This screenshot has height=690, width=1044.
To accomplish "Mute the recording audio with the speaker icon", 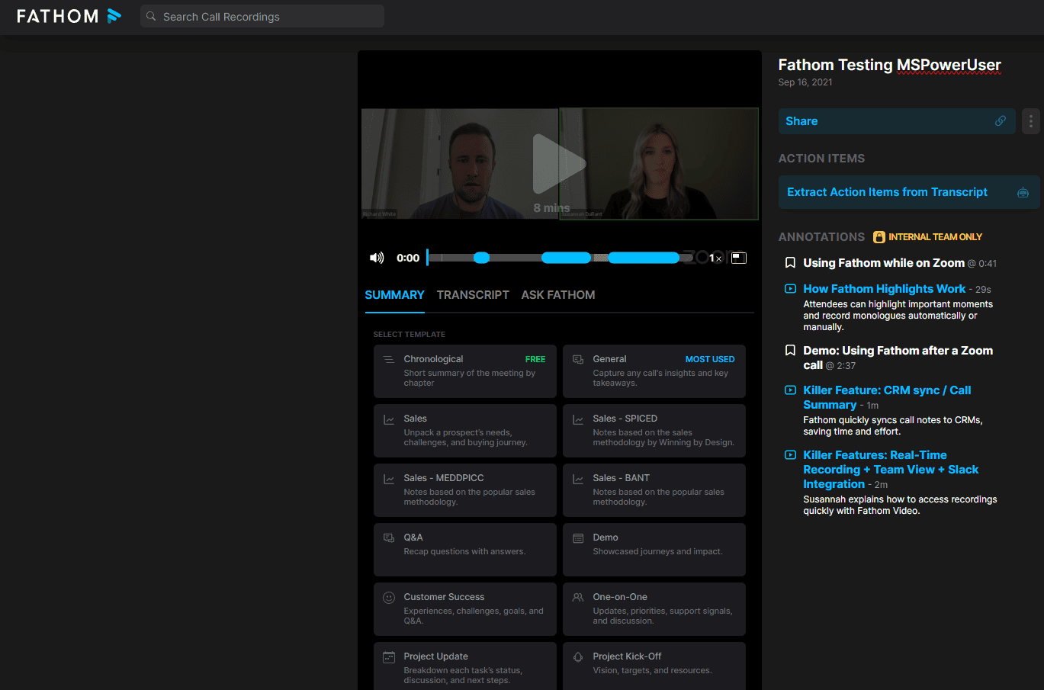I will (377, 258).
